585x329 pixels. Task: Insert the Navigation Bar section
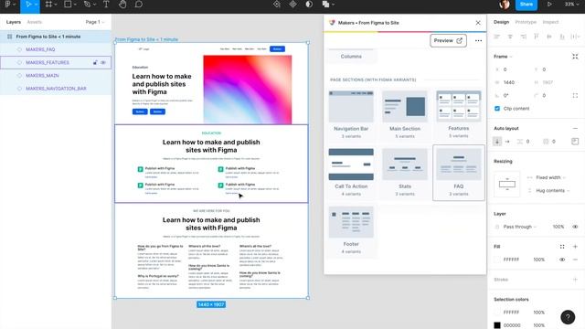[x=351, y=114]
